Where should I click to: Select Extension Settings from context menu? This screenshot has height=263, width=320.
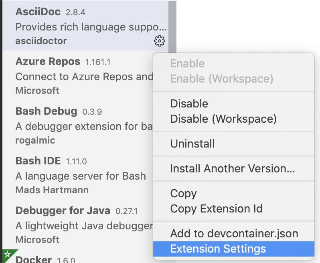point(218,249)
